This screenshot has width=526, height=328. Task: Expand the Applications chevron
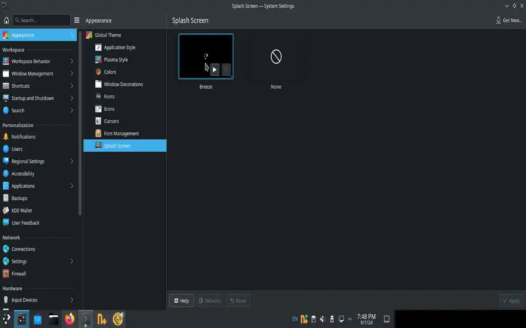(x=72, y=186)
